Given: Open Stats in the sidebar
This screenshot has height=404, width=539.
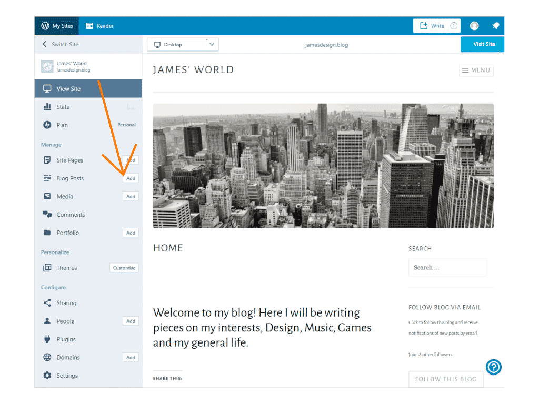Looking at the screenshot, I should [x=88, y=107].
